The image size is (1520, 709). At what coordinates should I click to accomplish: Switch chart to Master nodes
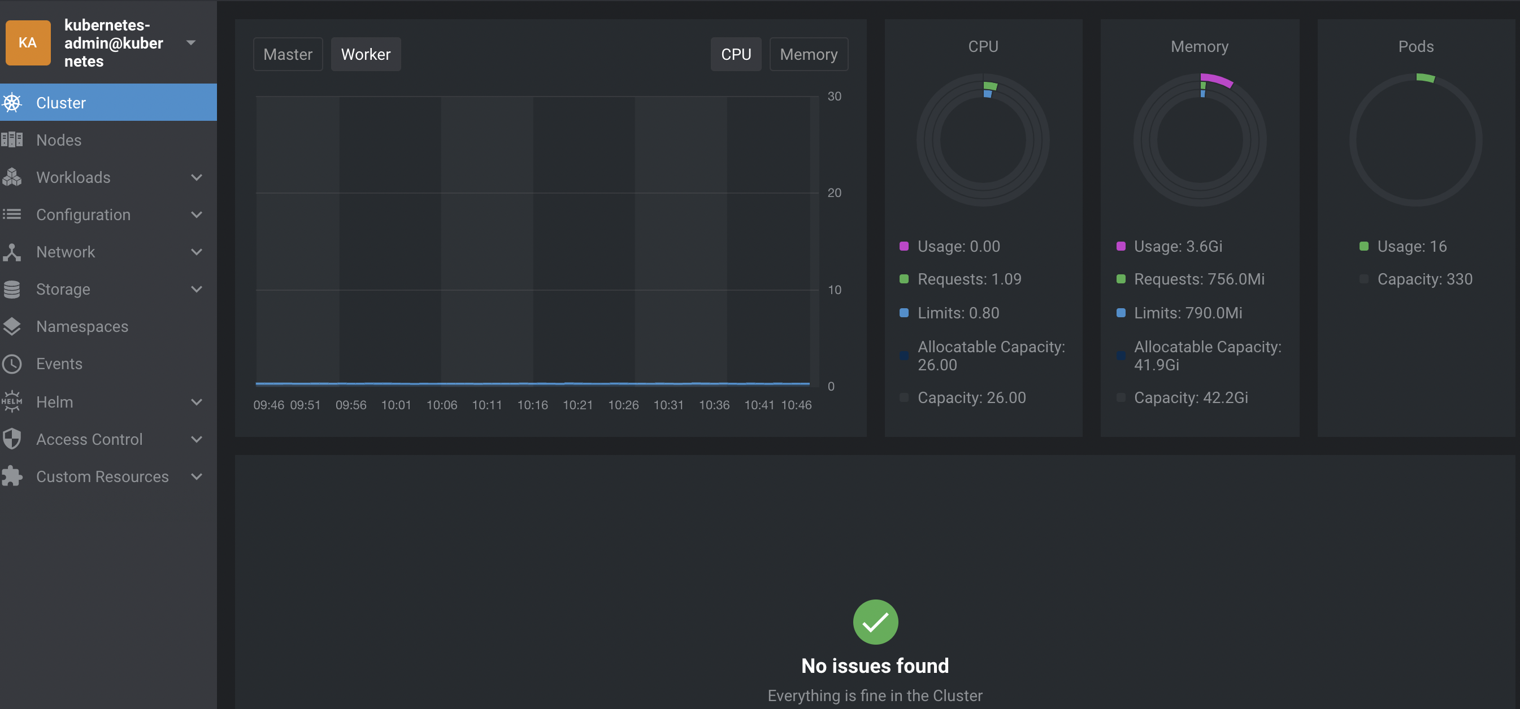tap(288, 54)
